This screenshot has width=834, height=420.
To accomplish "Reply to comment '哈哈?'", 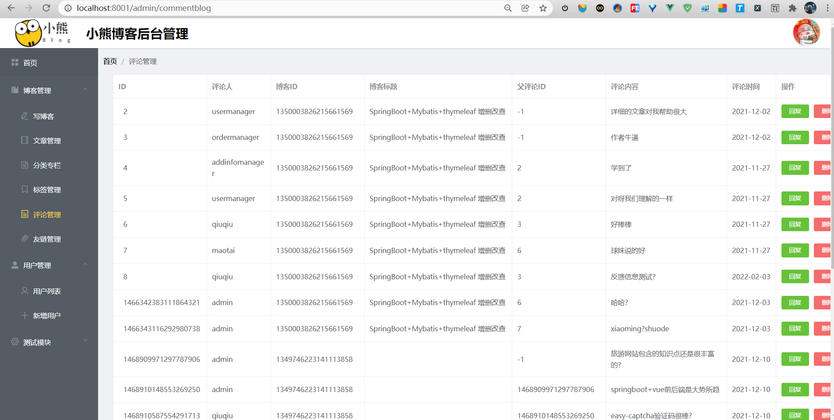I will [x=795, y=302].
